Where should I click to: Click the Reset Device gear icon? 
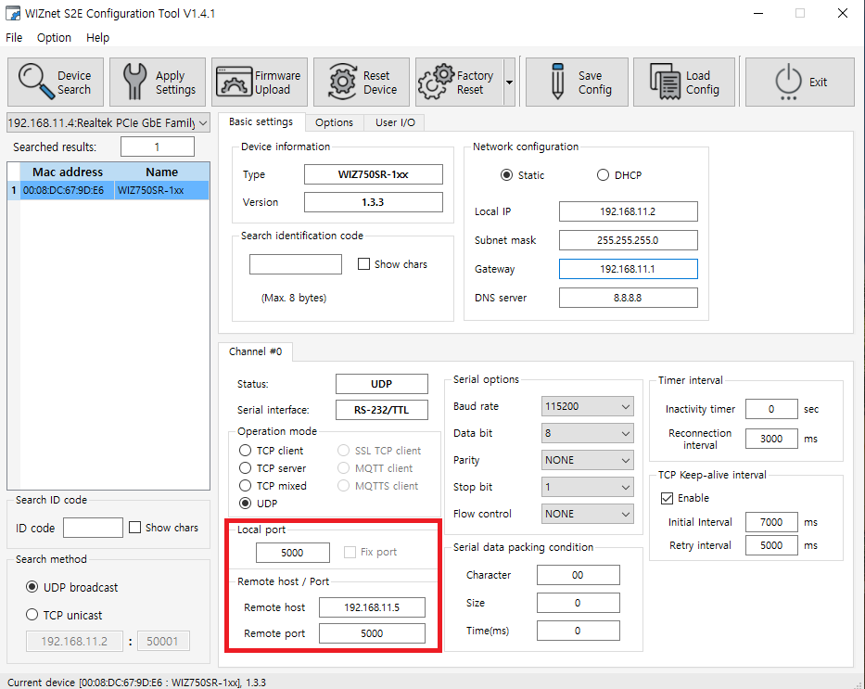pos(343,82)
